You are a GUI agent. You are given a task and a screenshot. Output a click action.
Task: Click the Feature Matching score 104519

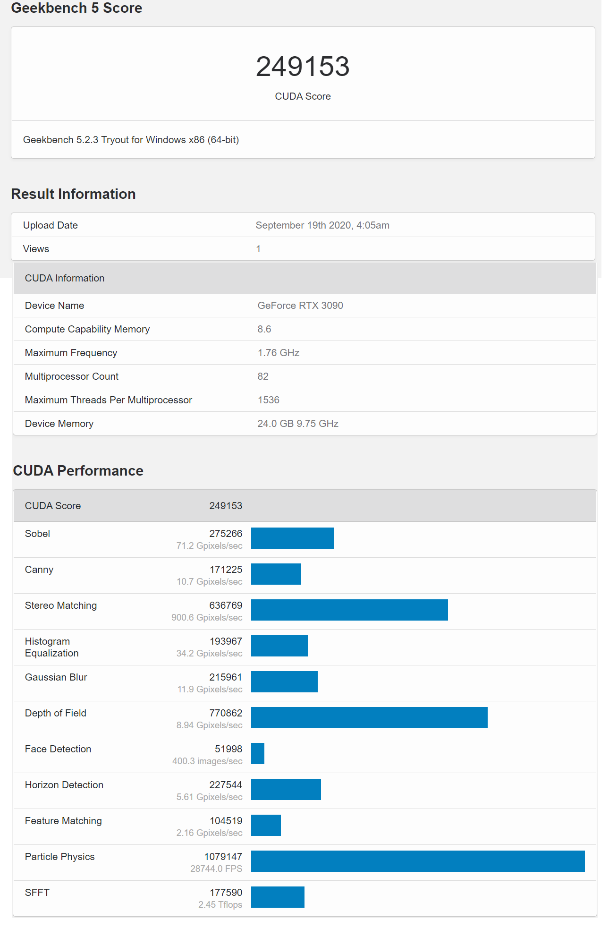(x=226, y=821)
